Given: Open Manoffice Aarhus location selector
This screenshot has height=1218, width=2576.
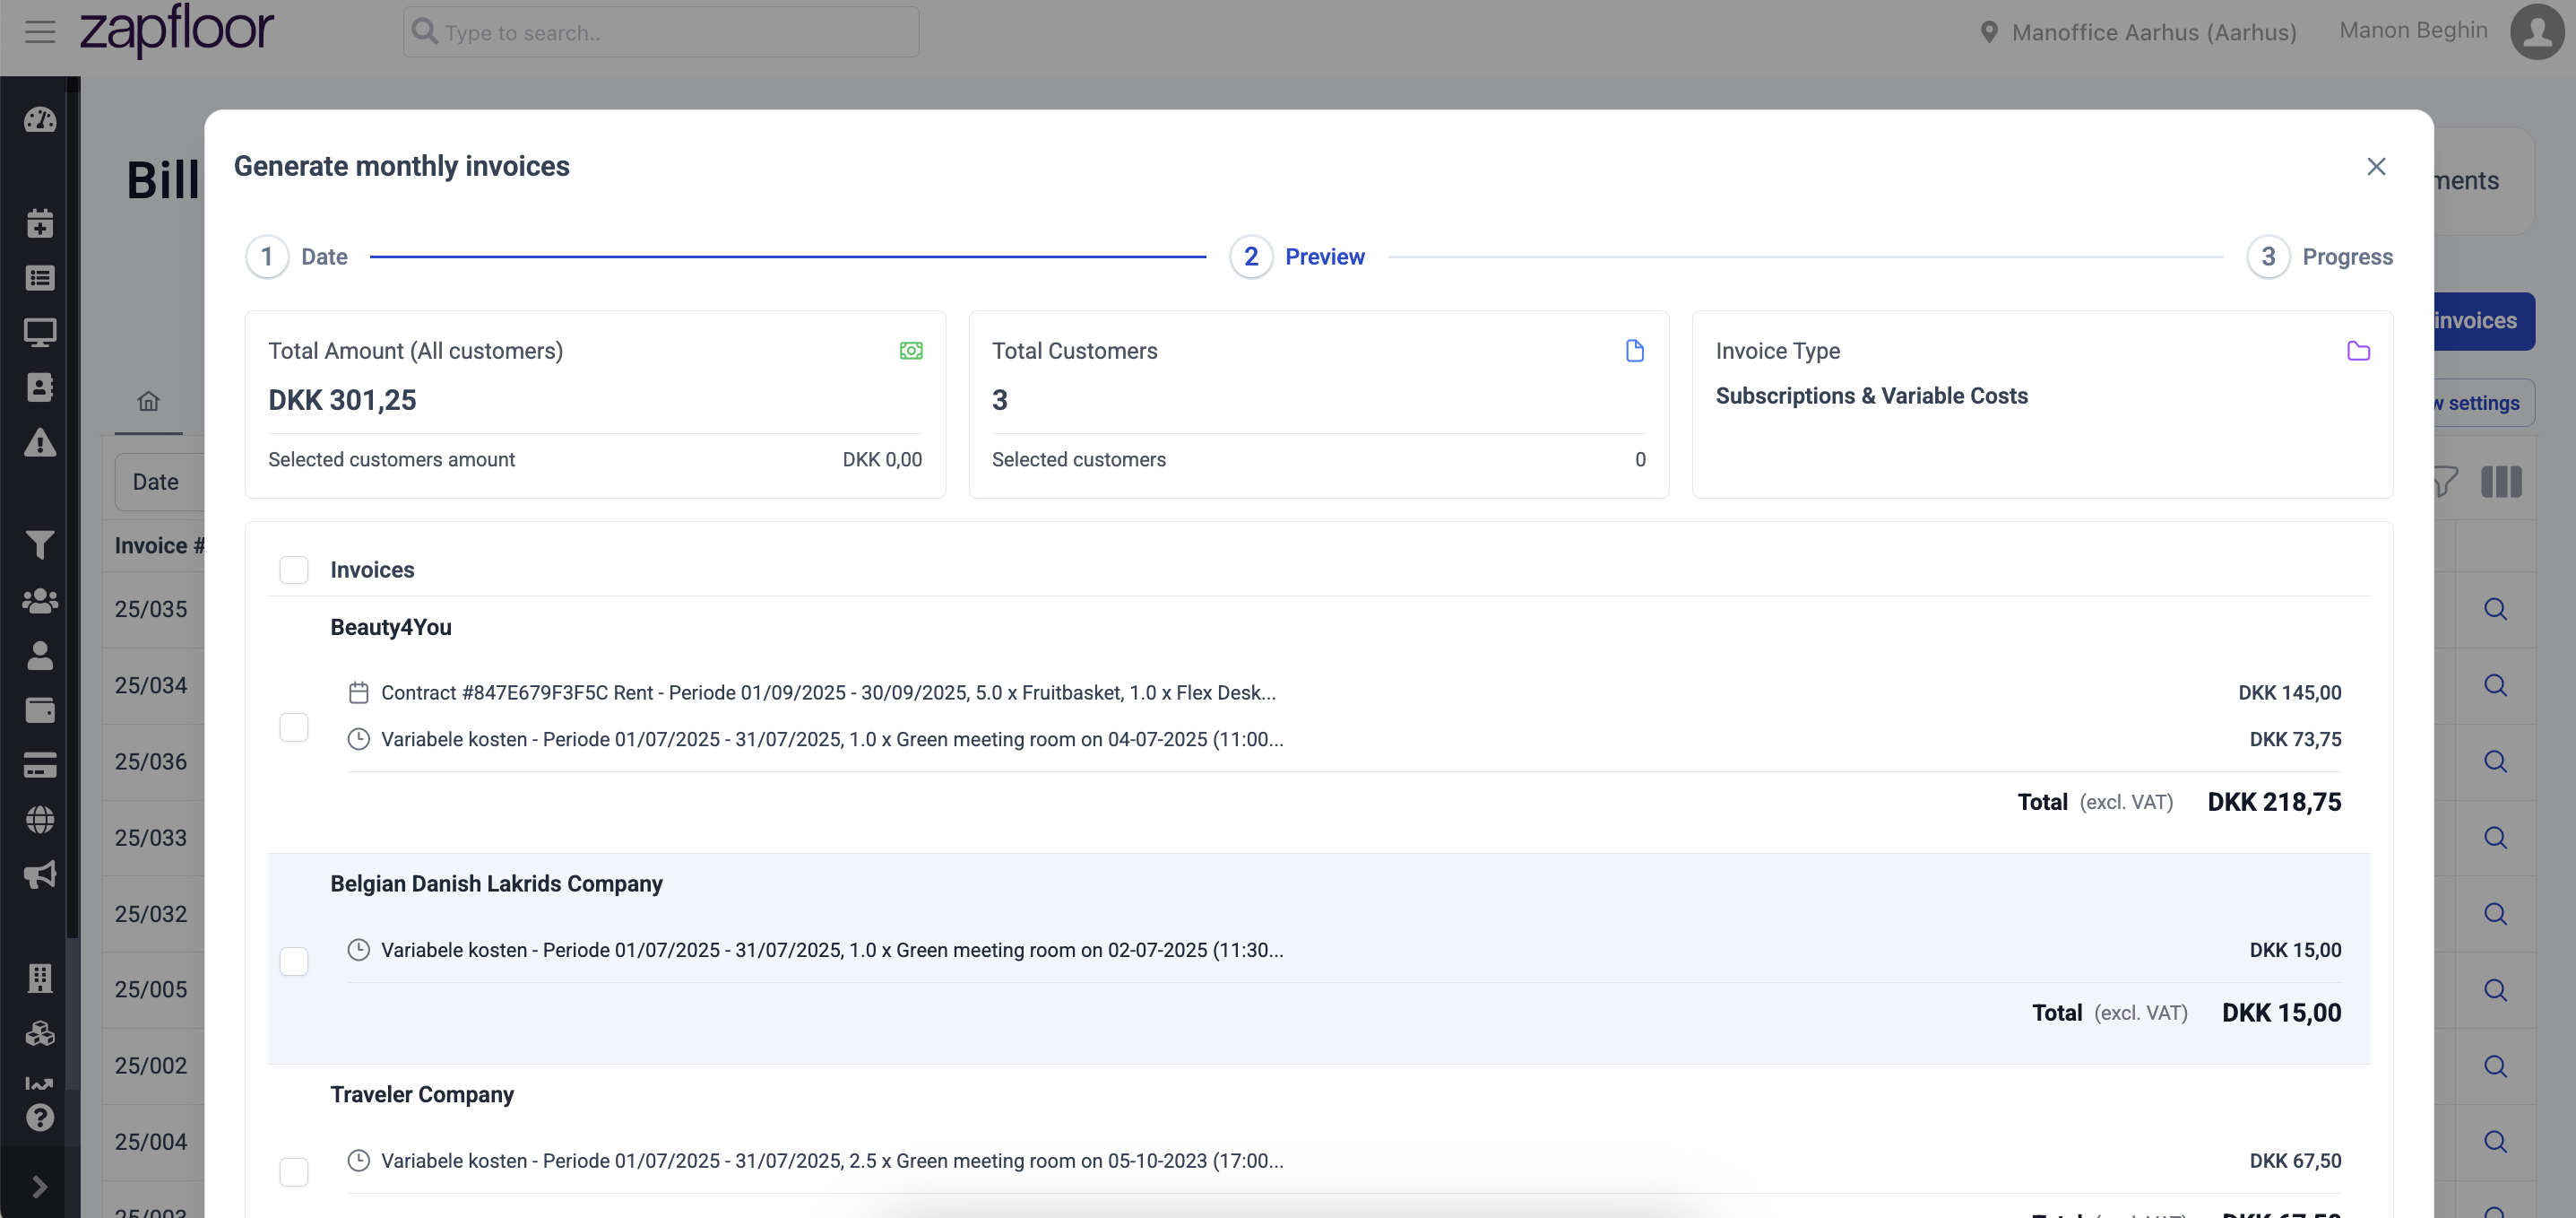Looking at the screenshot, I should click(2138, 33).
